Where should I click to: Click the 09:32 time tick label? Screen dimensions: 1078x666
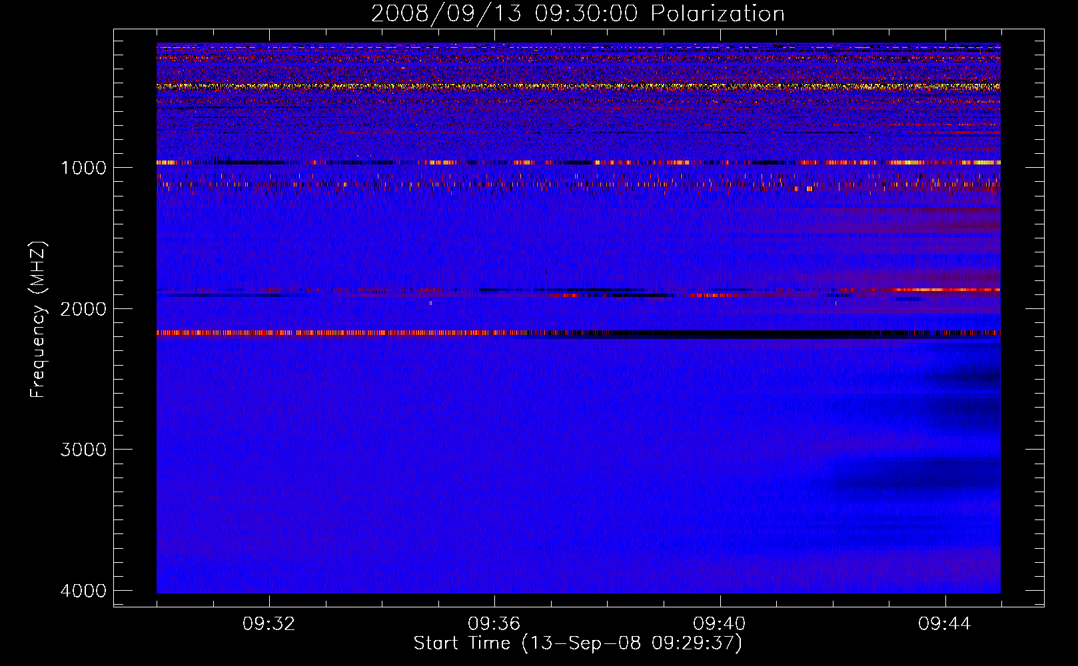point(269,624)
